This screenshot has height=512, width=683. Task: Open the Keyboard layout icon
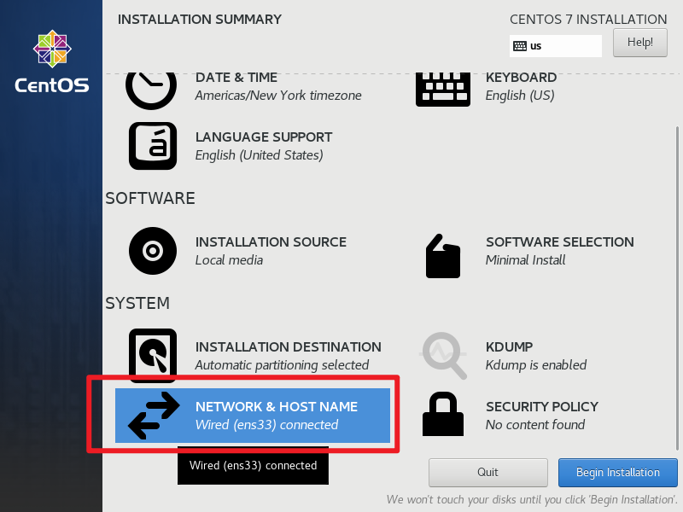tap(442, 88)
